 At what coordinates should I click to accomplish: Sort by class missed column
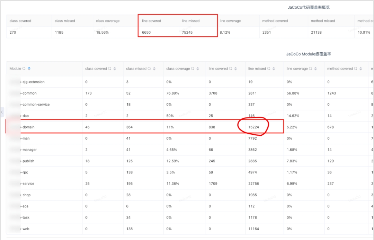click(154, 69)
